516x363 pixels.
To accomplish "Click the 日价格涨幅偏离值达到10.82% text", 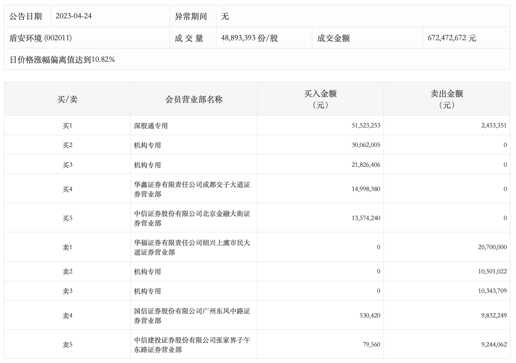I will (62, 59).
